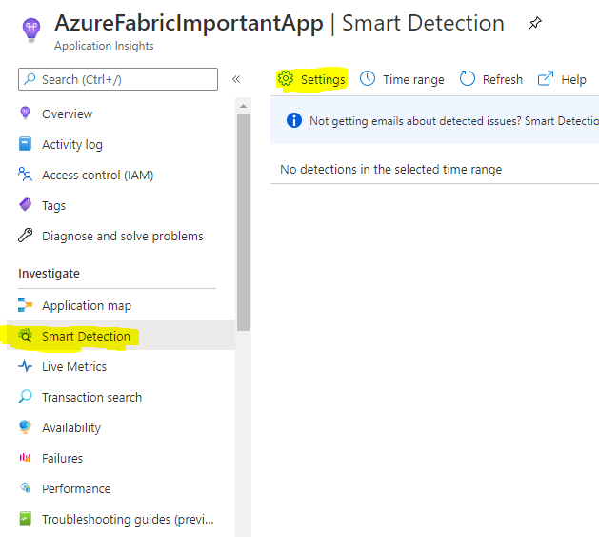Open Transaction search
Viewport: 599px width, 537px height.
[121, 397]
